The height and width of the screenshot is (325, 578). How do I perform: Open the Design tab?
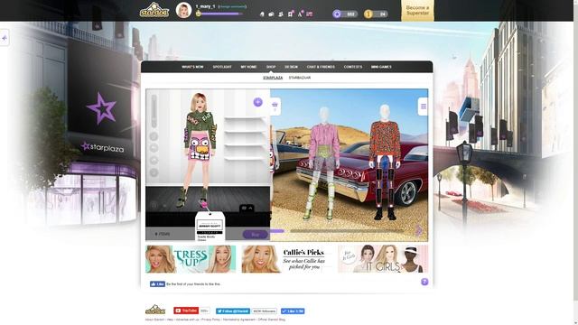coord(291,67)
